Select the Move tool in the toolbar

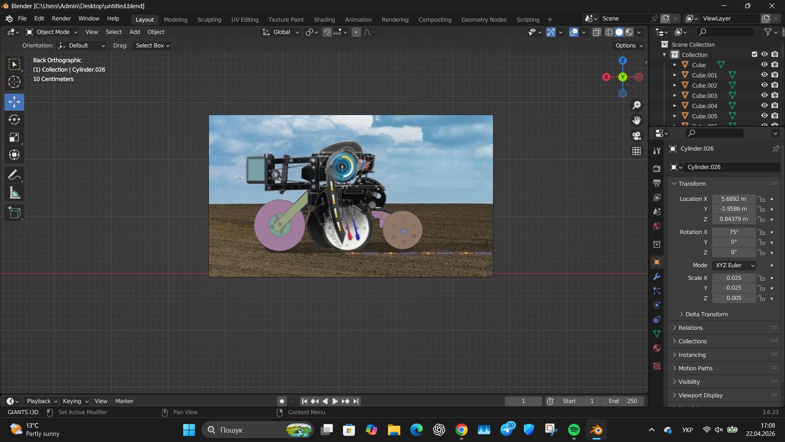pyautogui.click(x=14, y=102)
